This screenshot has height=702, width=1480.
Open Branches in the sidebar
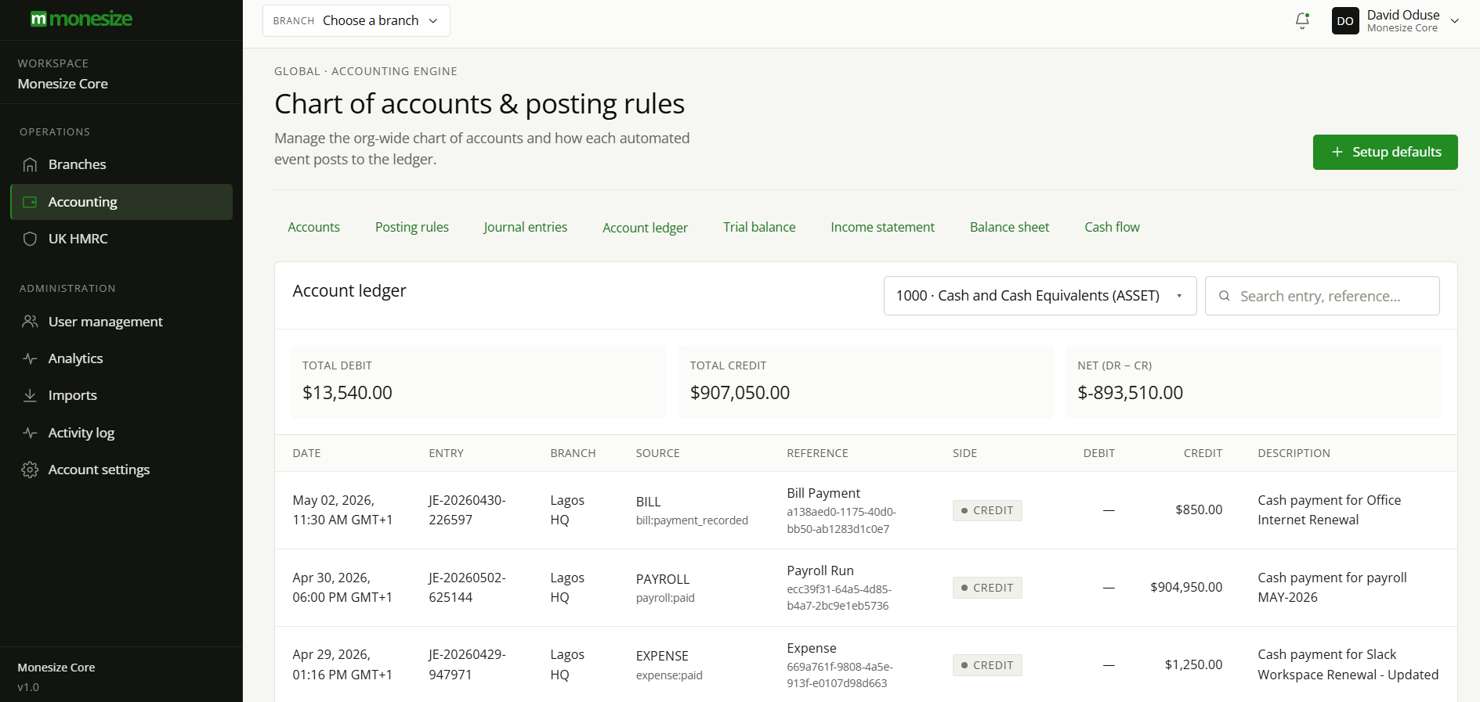point(121,164)
